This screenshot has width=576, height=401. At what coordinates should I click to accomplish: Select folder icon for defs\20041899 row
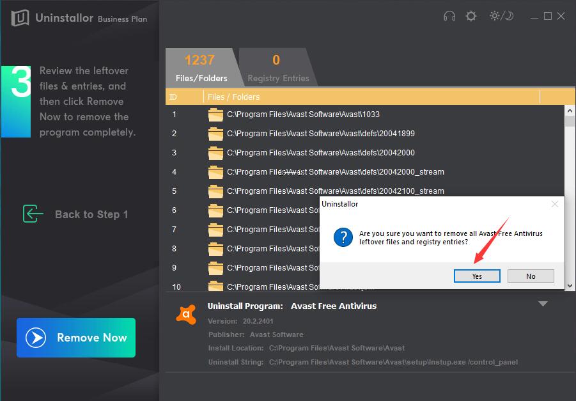[x=215, y=134]
